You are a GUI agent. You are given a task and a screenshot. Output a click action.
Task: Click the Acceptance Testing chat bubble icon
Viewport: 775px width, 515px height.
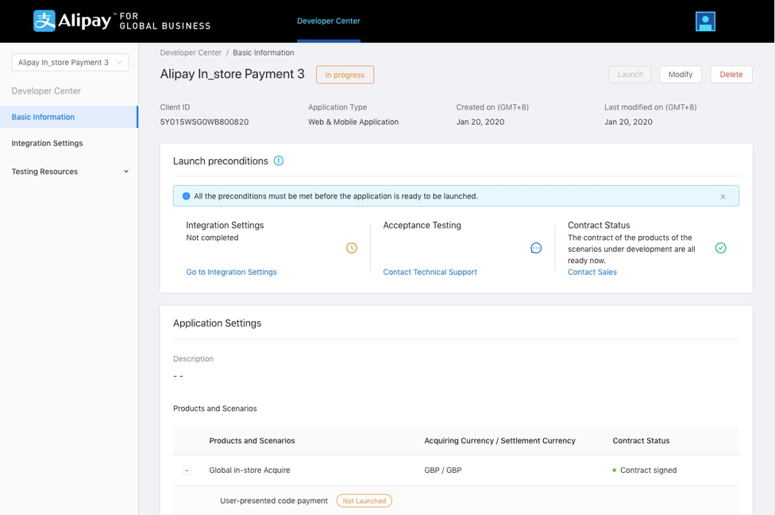pos(536,248)
